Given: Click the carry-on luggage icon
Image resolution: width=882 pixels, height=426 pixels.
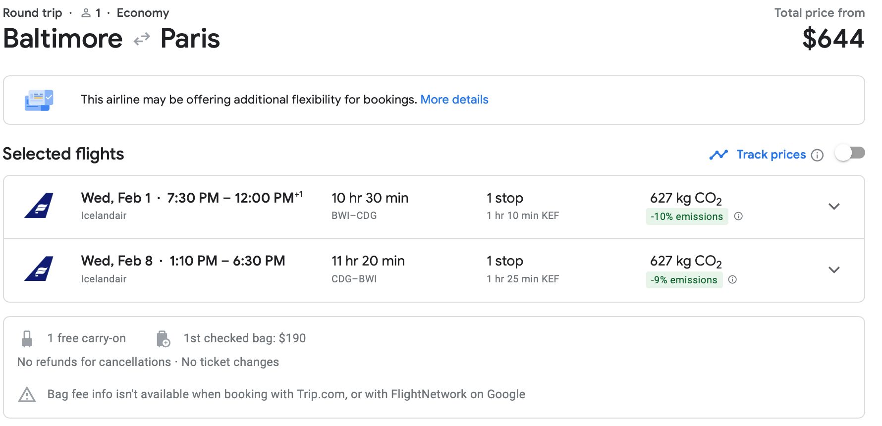Looking at the screenshot, I should pos(27,339).
